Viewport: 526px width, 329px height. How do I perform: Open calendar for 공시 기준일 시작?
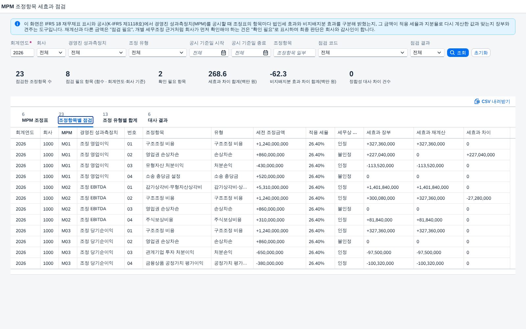224,53
